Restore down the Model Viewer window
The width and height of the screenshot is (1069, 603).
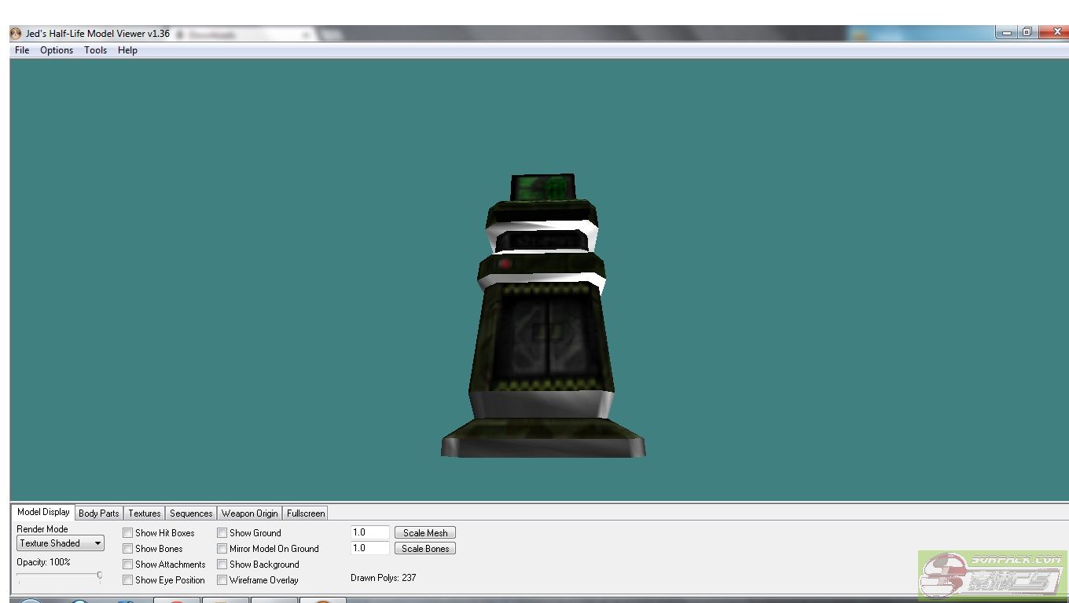pos(1027,32)
